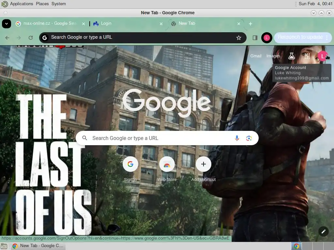334x250 pixels.
Task: Customize this page with pencil icon
Action: [x=323, y=231]
